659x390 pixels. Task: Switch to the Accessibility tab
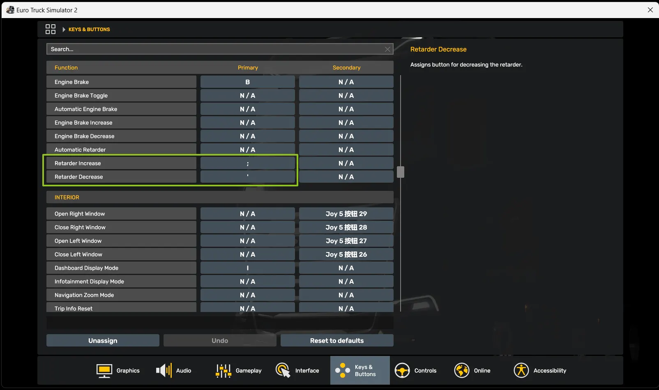540,370
